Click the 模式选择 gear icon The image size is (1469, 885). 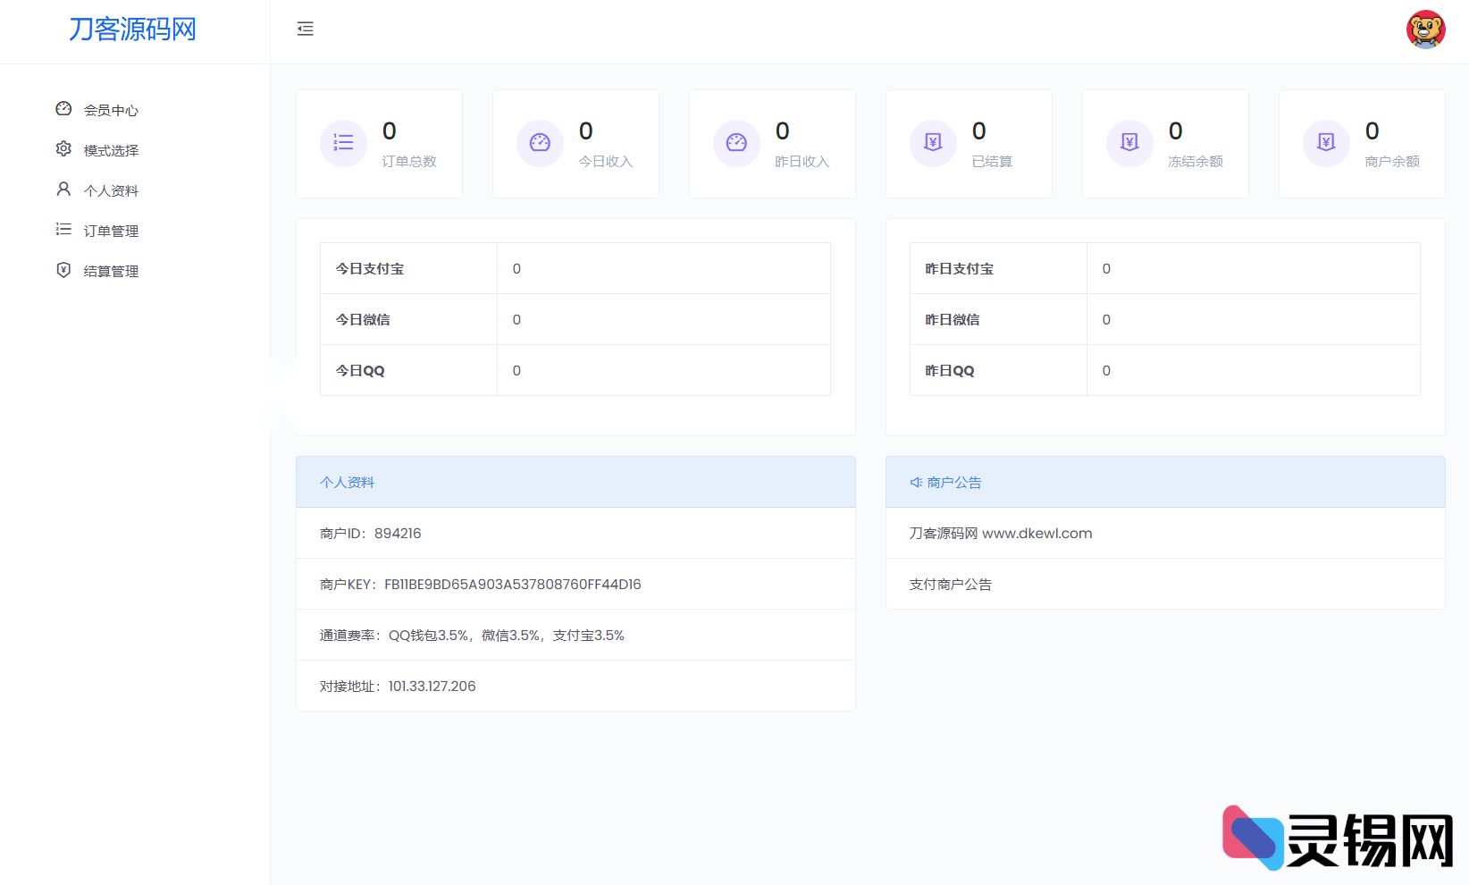pyautogui.click(x=63, y=148)
